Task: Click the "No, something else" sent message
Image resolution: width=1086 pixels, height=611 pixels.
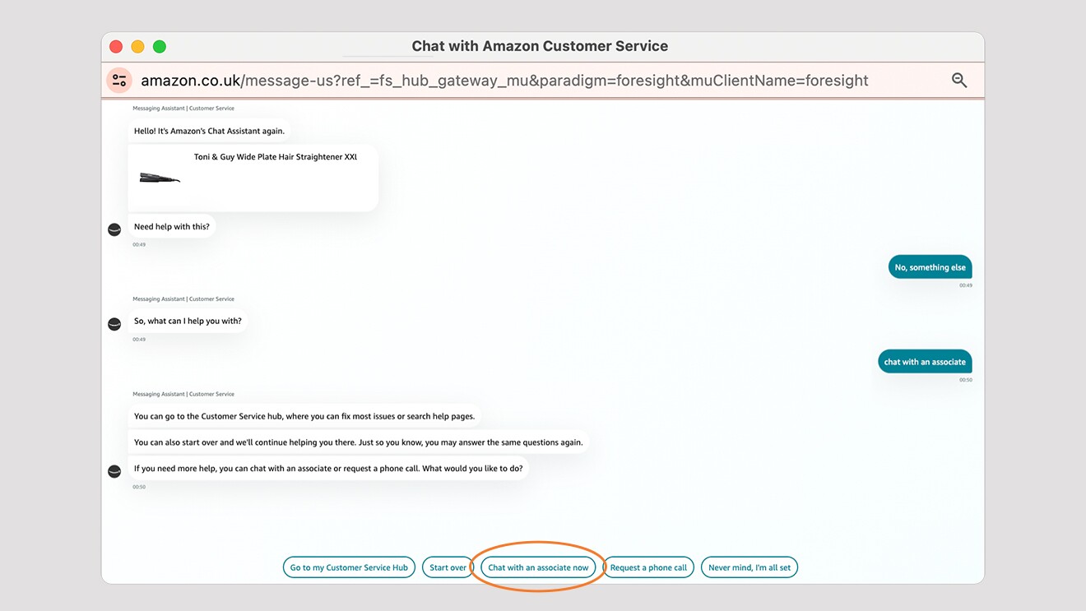Action: [x=930, y=267]
